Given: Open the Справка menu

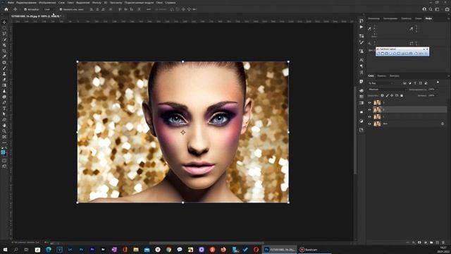Looking at the screenshot, I should pyautogui.click(x=171, y=3).
